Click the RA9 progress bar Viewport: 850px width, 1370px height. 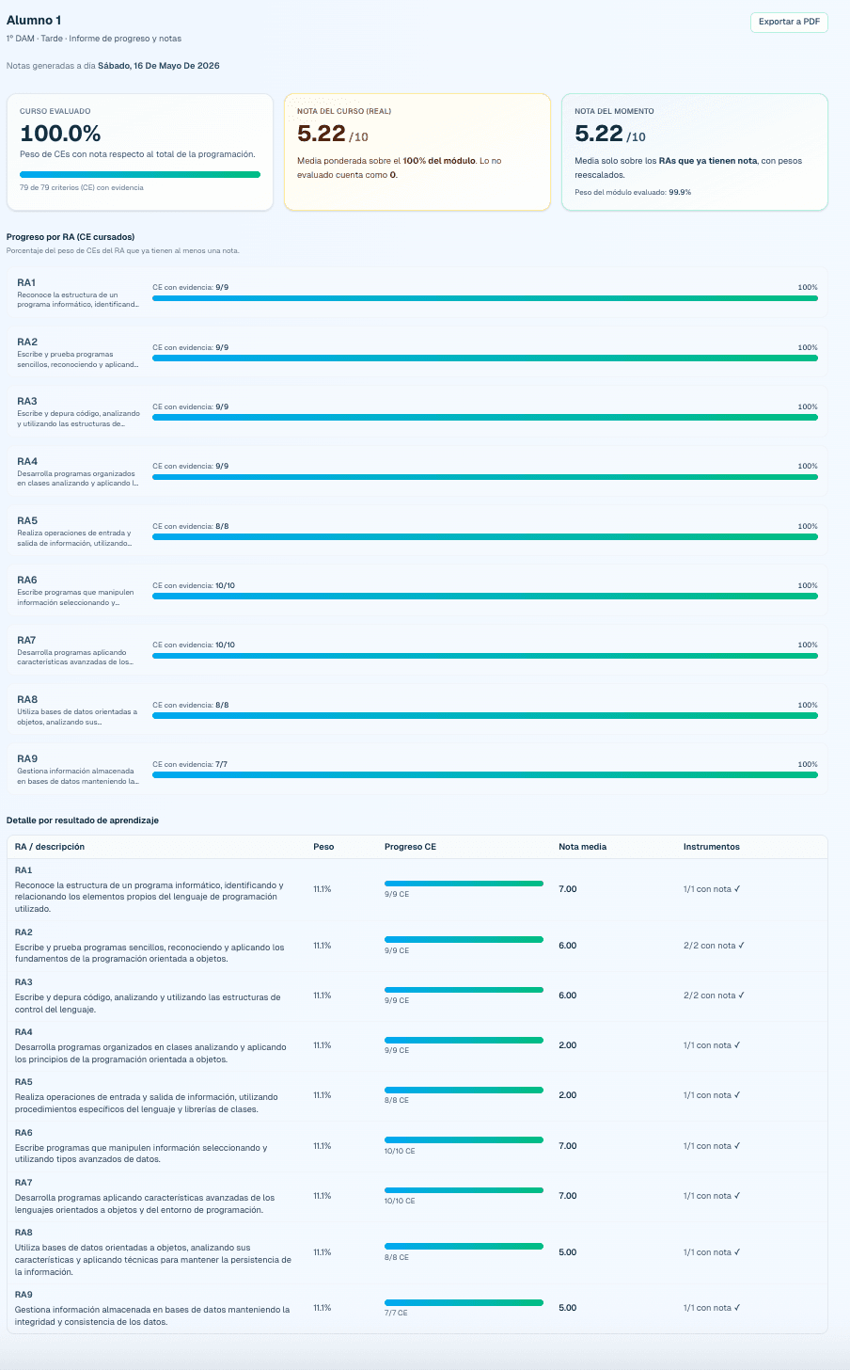485,775
